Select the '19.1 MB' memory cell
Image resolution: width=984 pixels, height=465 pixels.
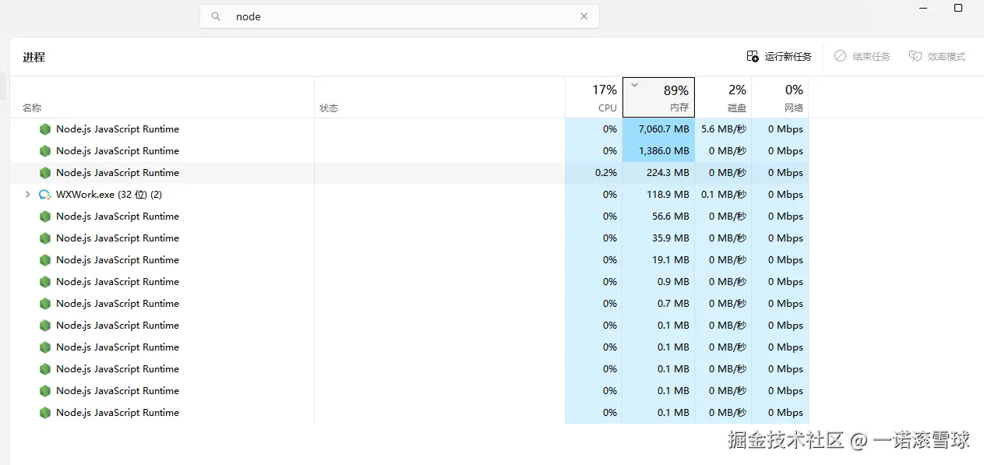658,260
